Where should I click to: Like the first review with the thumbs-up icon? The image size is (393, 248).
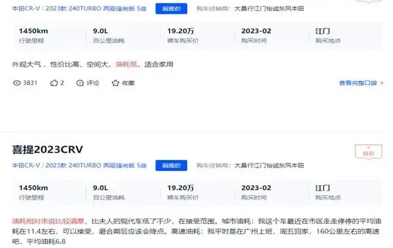(x=54, y=83)
